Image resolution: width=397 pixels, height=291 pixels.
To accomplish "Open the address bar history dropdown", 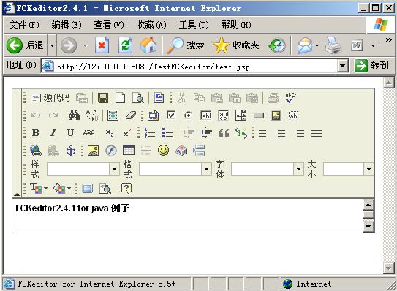I will [342, 66].
